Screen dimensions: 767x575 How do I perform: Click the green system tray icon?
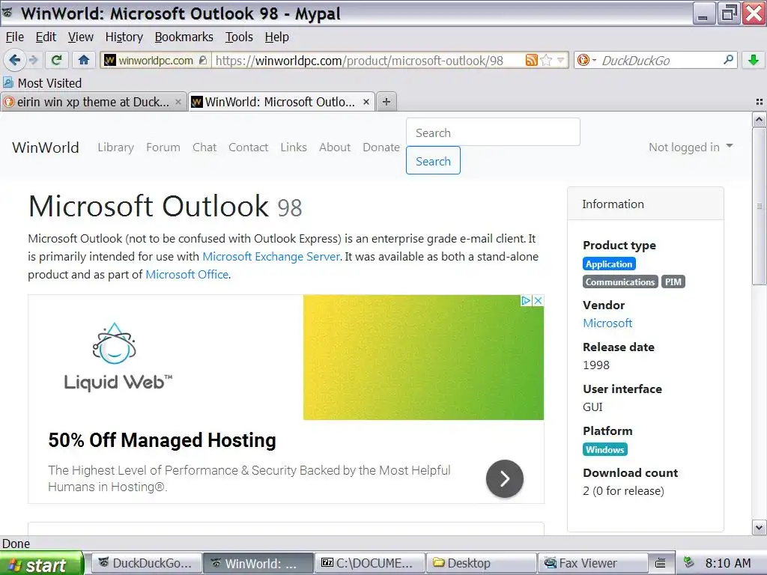coord(689,562)
